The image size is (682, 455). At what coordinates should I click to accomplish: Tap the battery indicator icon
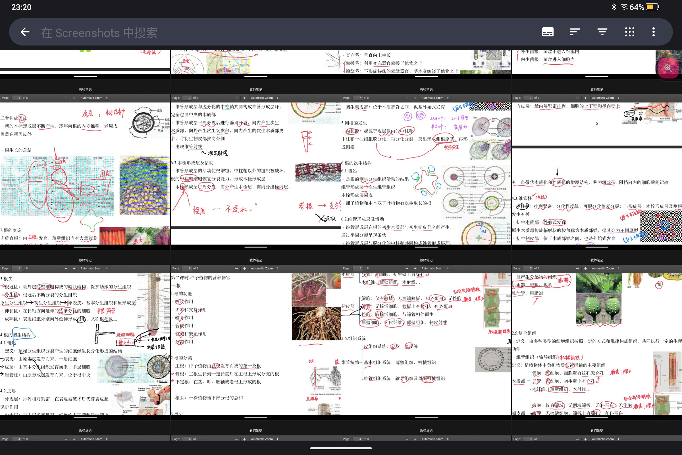[652, 7]
